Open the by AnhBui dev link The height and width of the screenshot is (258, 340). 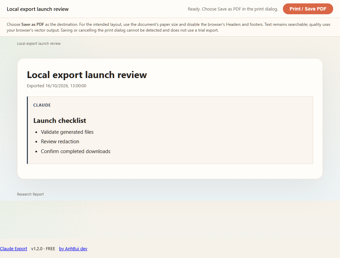(73, 249)
